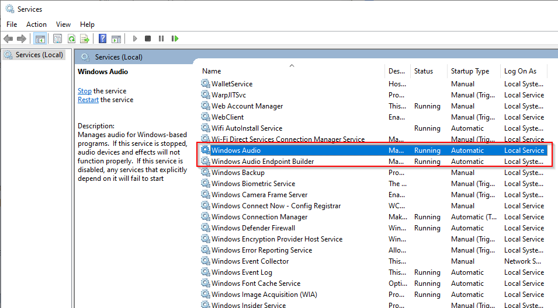Image resolution: width=558 pixels, height=308 pixels.
Task: Toggle the Show/Hide Console Tree icon
Action: pyautogui.click(x=40, y=38)
